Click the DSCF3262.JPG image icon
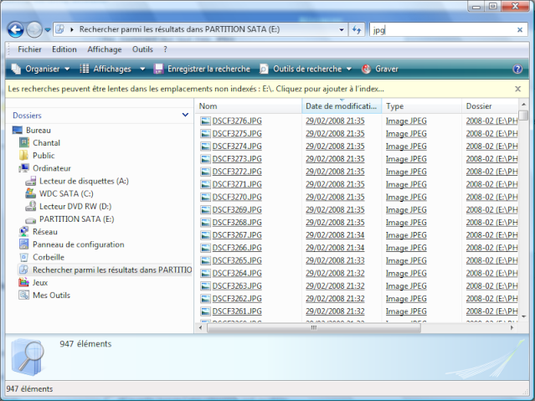 pos(205,299)
